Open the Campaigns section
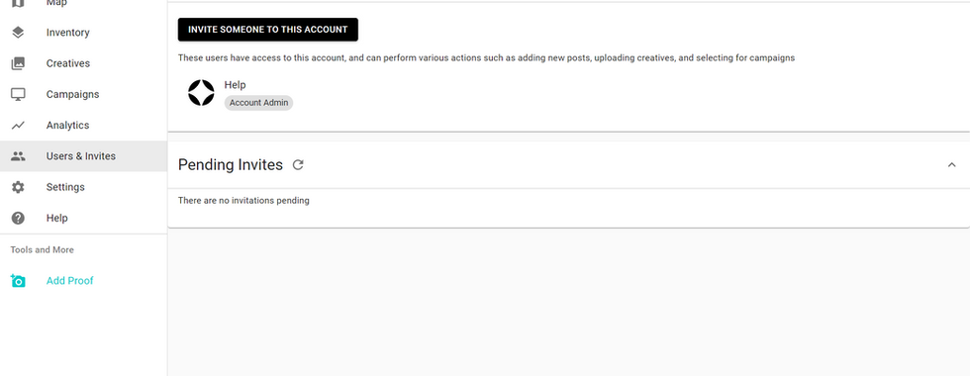970x376 pixels. 83,94
